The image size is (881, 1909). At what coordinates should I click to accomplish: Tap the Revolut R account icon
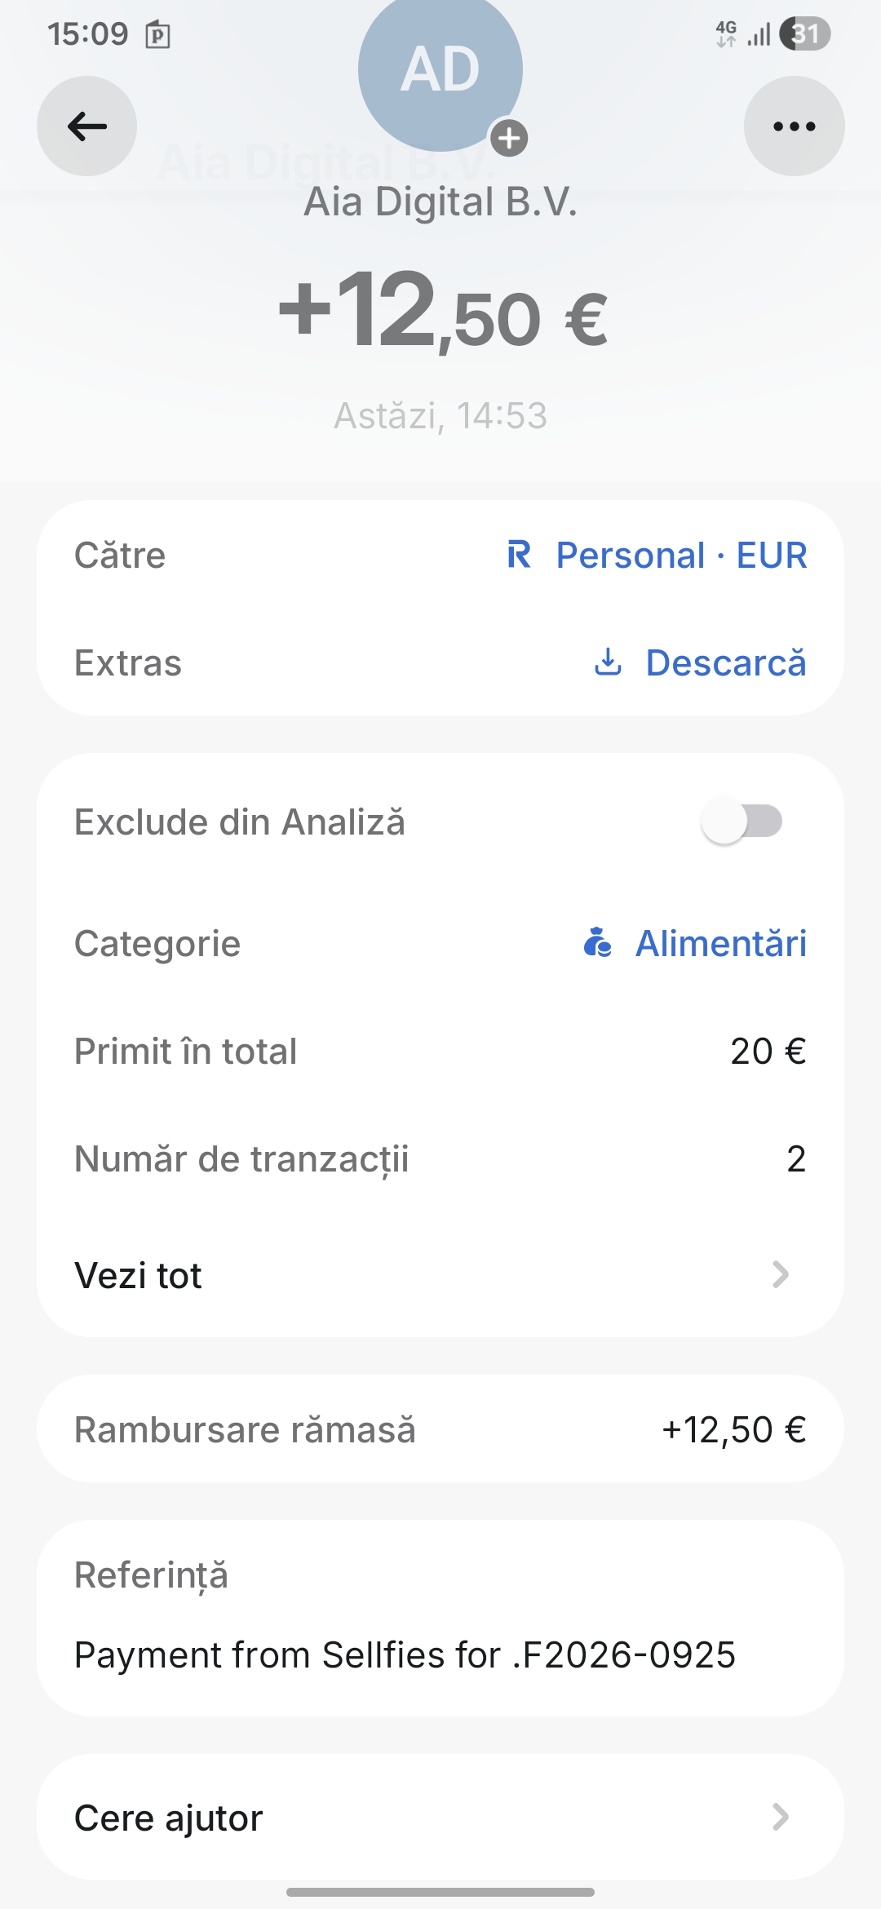tap(520, 555)
